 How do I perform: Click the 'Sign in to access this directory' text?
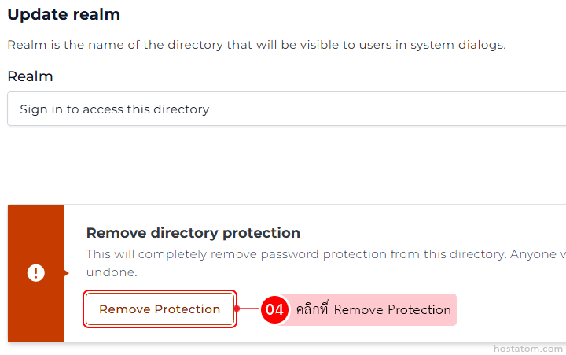[115, 109]
